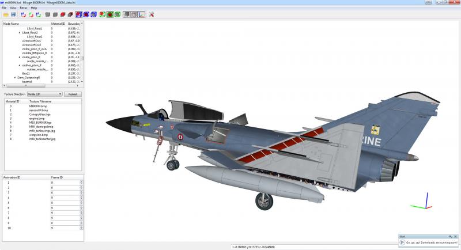461x250 pixels.
Task: Select the CanopyGlass.tga texture row
Action: coord(43,114)
